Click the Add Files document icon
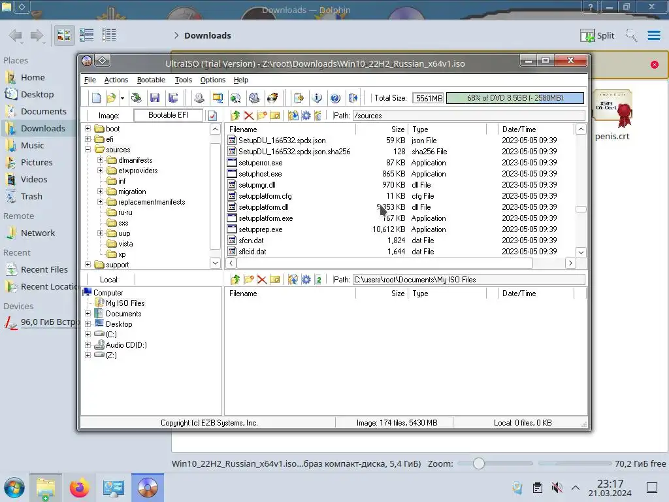 click(299, 98)
